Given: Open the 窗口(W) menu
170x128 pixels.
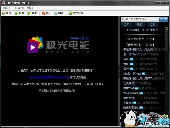Looking at the screenshot, I should pyautogui.click(x=19, y=8).
